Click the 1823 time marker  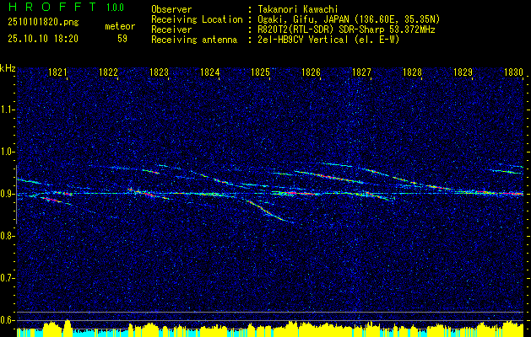[x=160, y=72]
